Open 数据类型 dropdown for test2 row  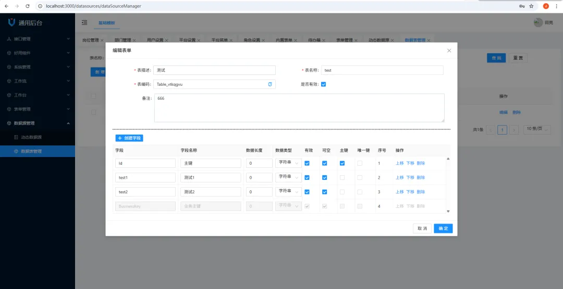(x=288, y=192)
